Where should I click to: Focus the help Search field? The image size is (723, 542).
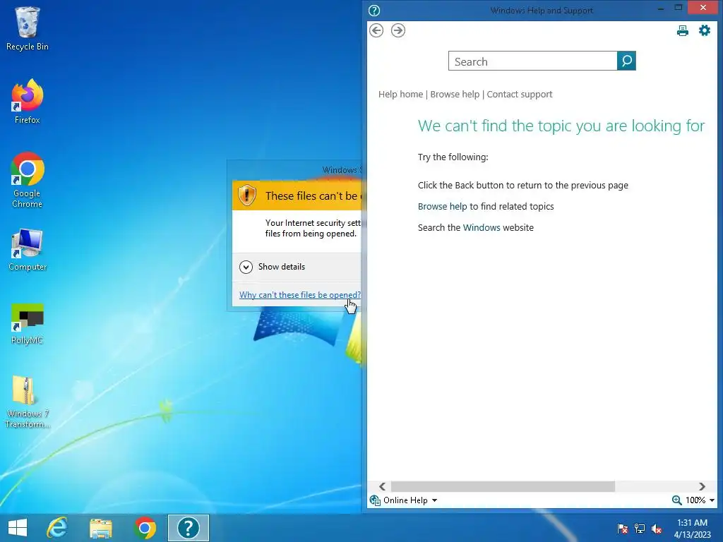point(532,61)
